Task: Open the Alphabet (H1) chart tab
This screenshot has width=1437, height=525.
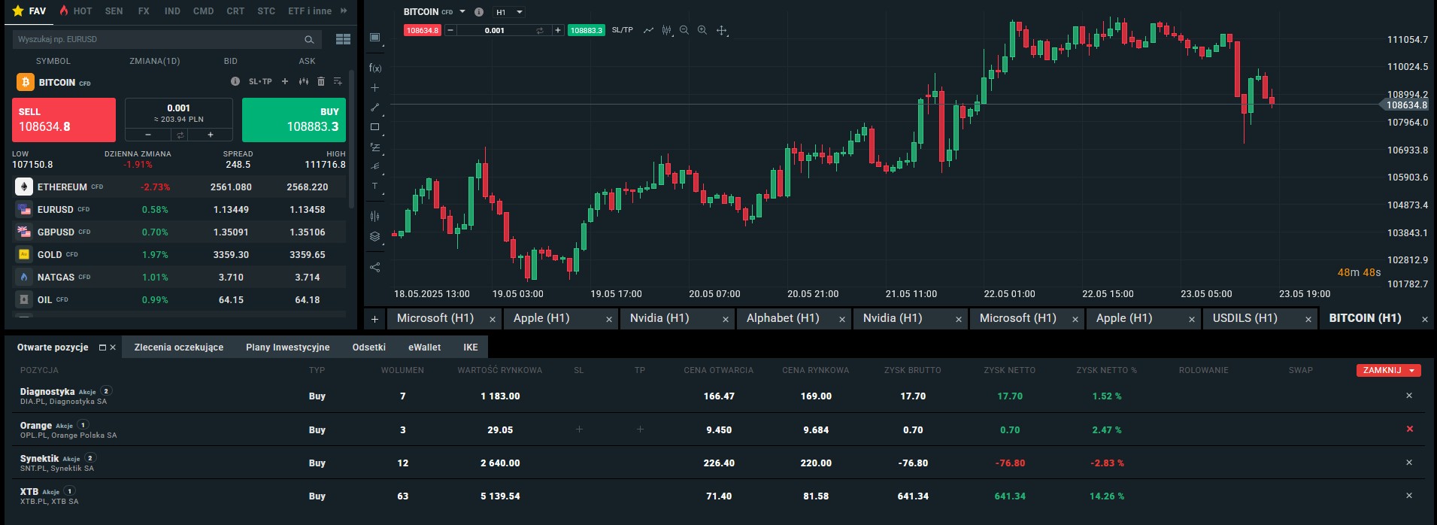Action: tap(783, 318)
